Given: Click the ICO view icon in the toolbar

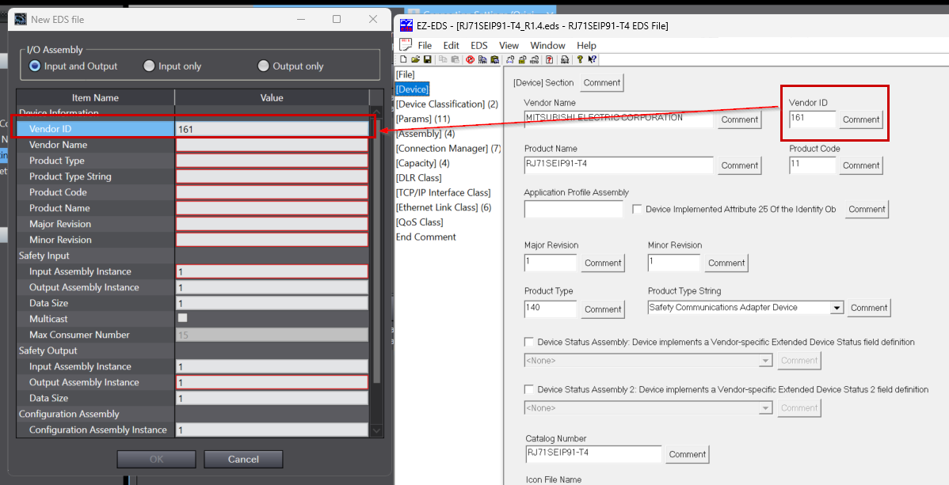Looking at the screenshot, I should 565,59.
